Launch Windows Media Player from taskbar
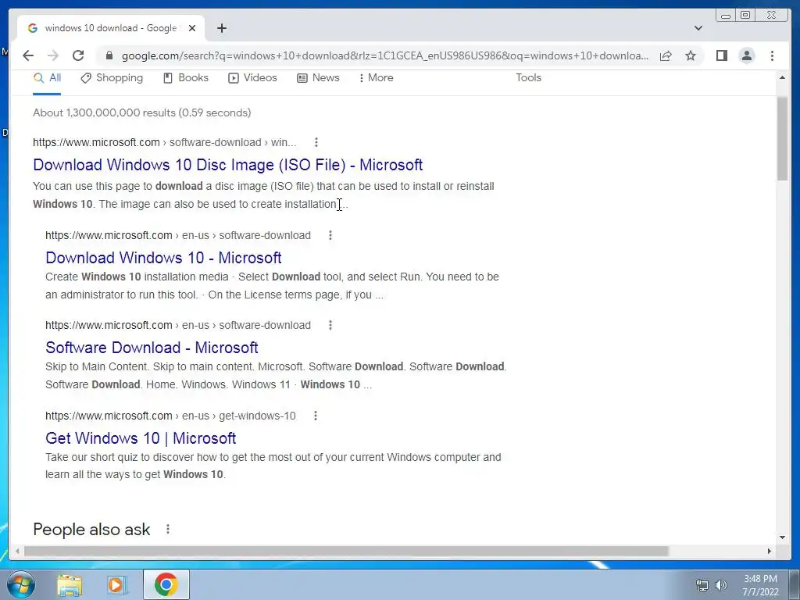 (117, 585)
